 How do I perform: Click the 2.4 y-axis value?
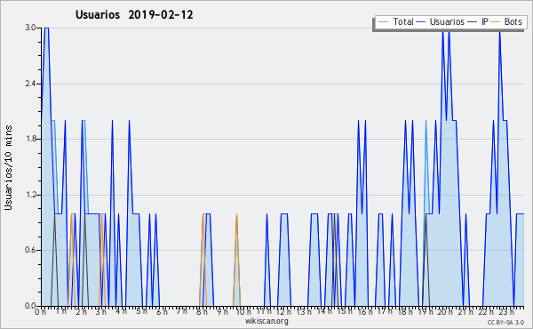[x=30, y=84]
